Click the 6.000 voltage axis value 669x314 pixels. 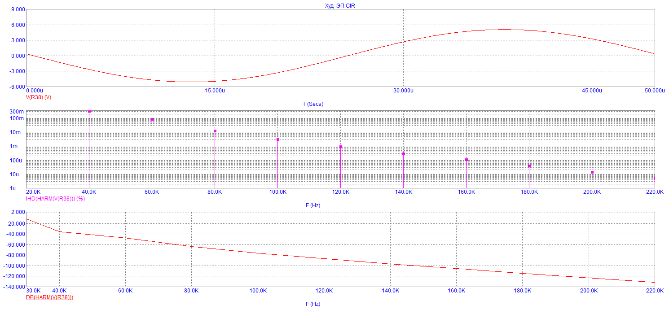pos(17,25)
